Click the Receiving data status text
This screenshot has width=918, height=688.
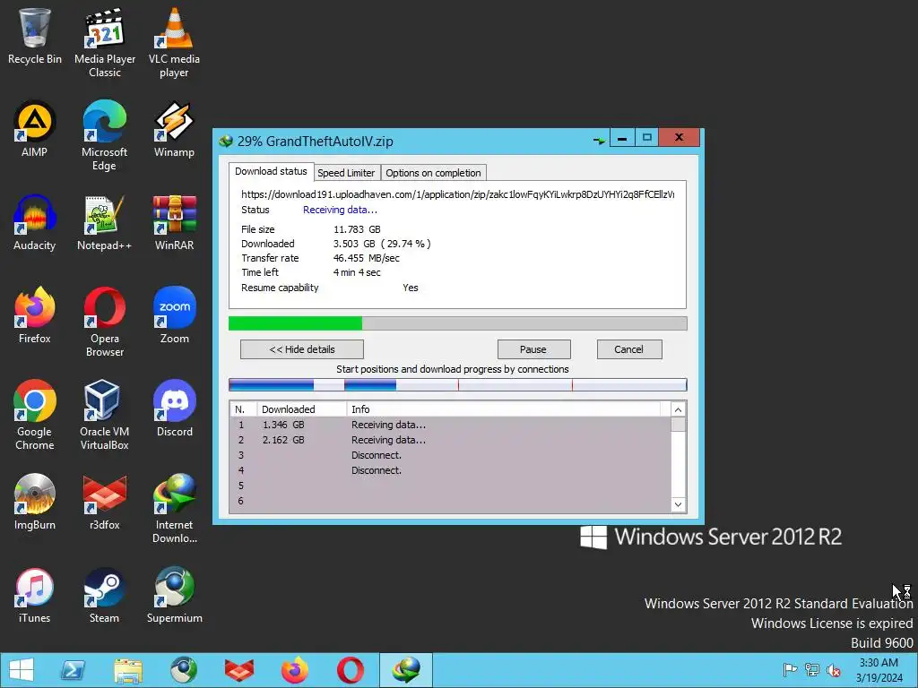point(340,210)
